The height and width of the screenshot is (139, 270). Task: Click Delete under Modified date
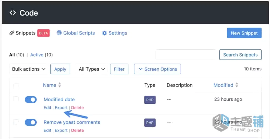click(78, 108)
